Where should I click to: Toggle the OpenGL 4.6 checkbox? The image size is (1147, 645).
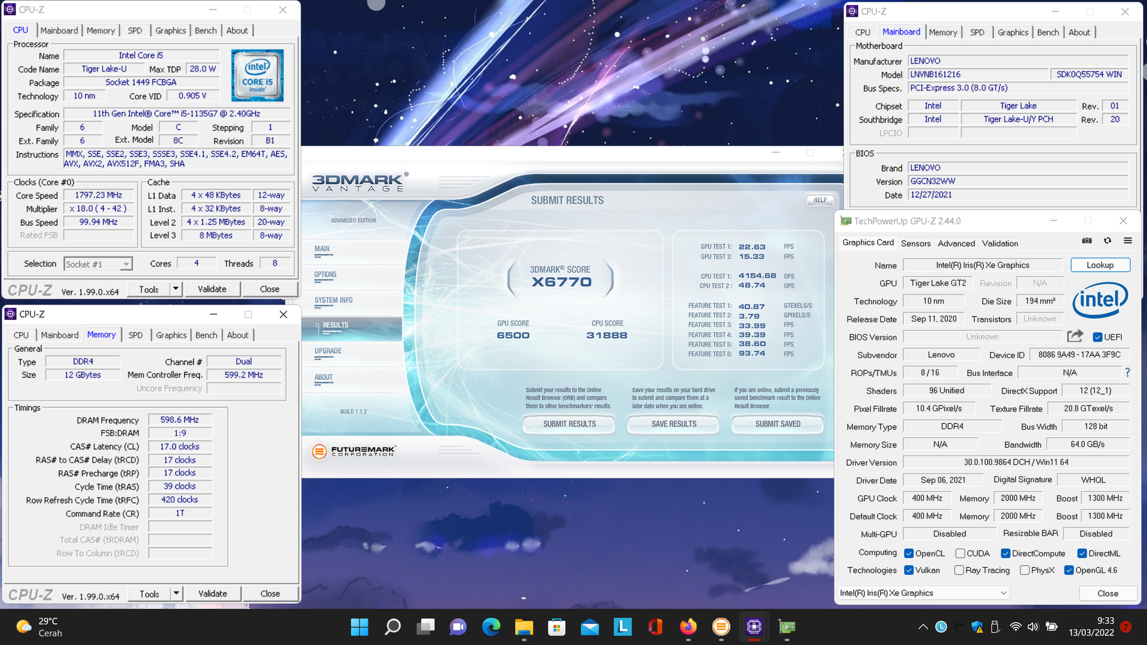pos(1069,570)
